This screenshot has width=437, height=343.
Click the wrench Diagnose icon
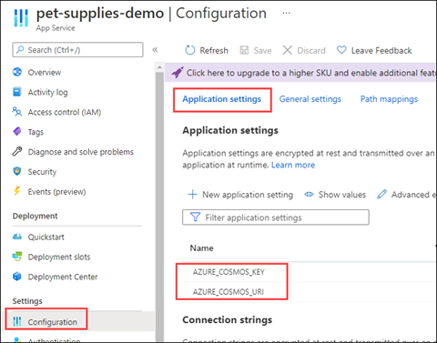(x=17, y=151)
